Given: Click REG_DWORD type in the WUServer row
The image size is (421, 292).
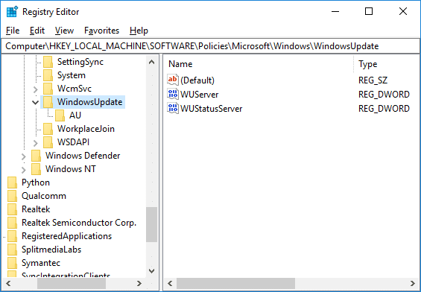Looking at the screenshot, I should point(384,95).
